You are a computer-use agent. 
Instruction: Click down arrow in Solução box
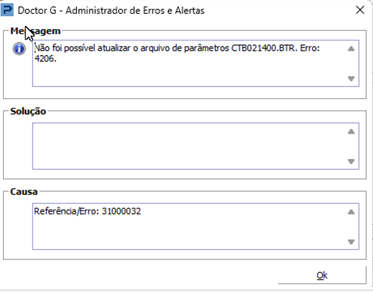[351, 161]
